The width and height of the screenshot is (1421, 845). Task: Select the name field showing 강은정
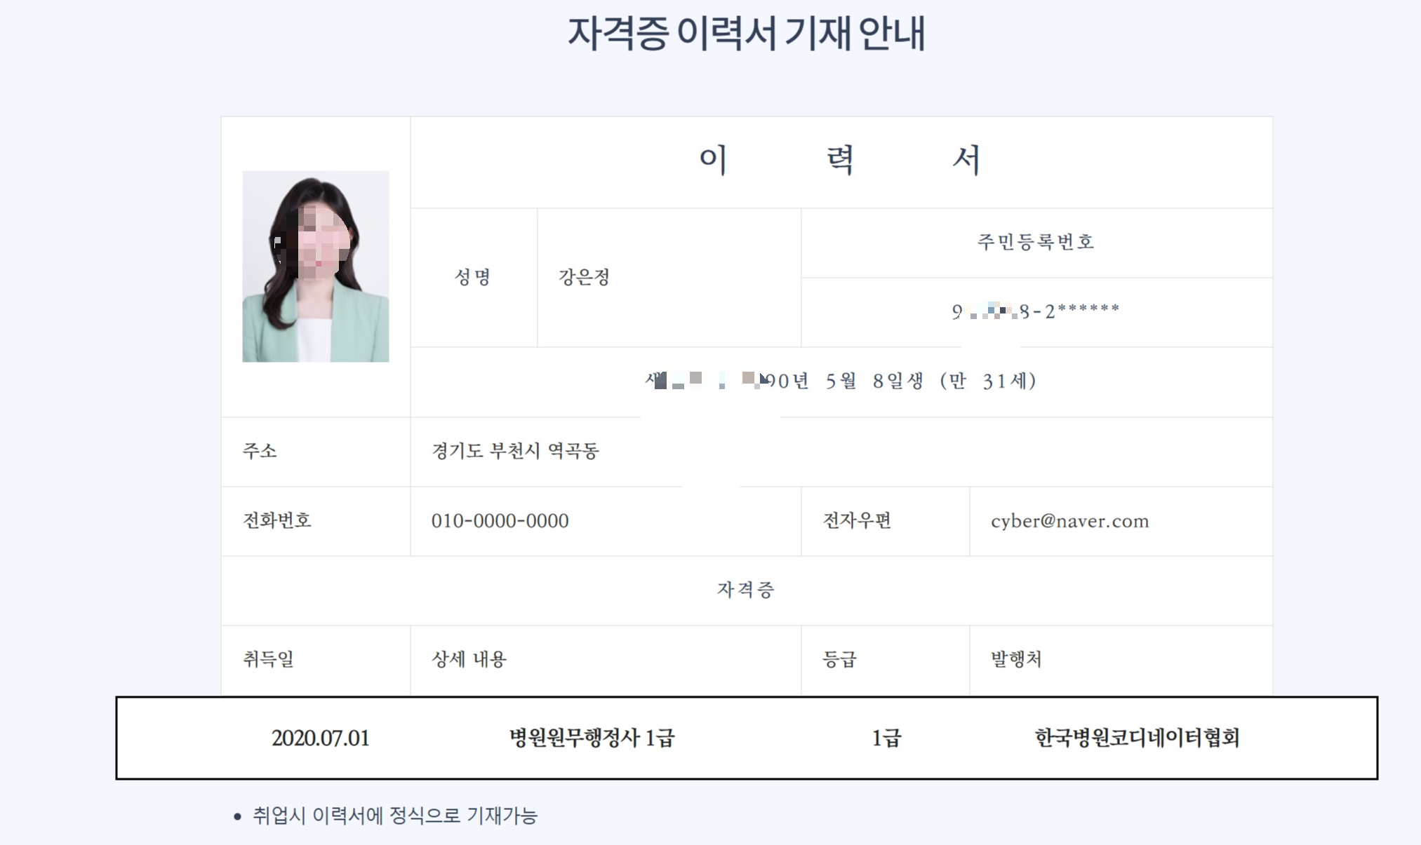tap(582, 276)
